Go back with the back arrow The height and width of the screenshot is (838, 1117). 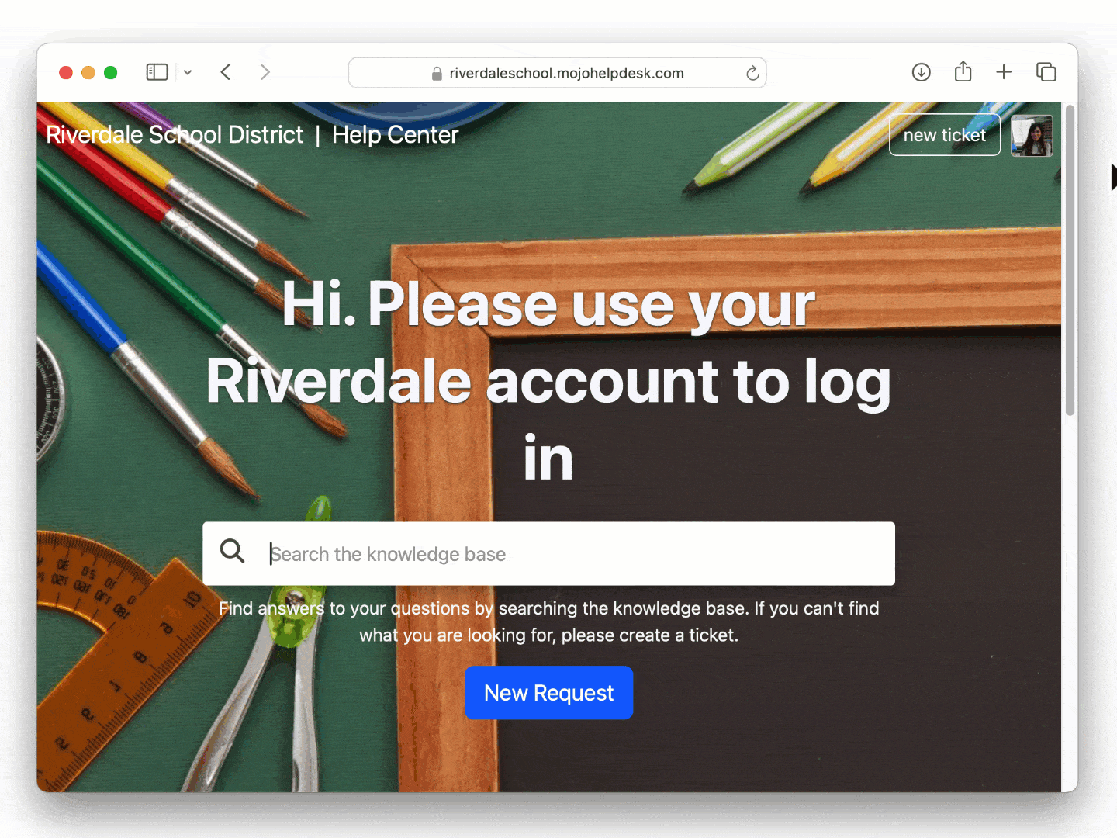pyautogui.click(x=226, y=72)
